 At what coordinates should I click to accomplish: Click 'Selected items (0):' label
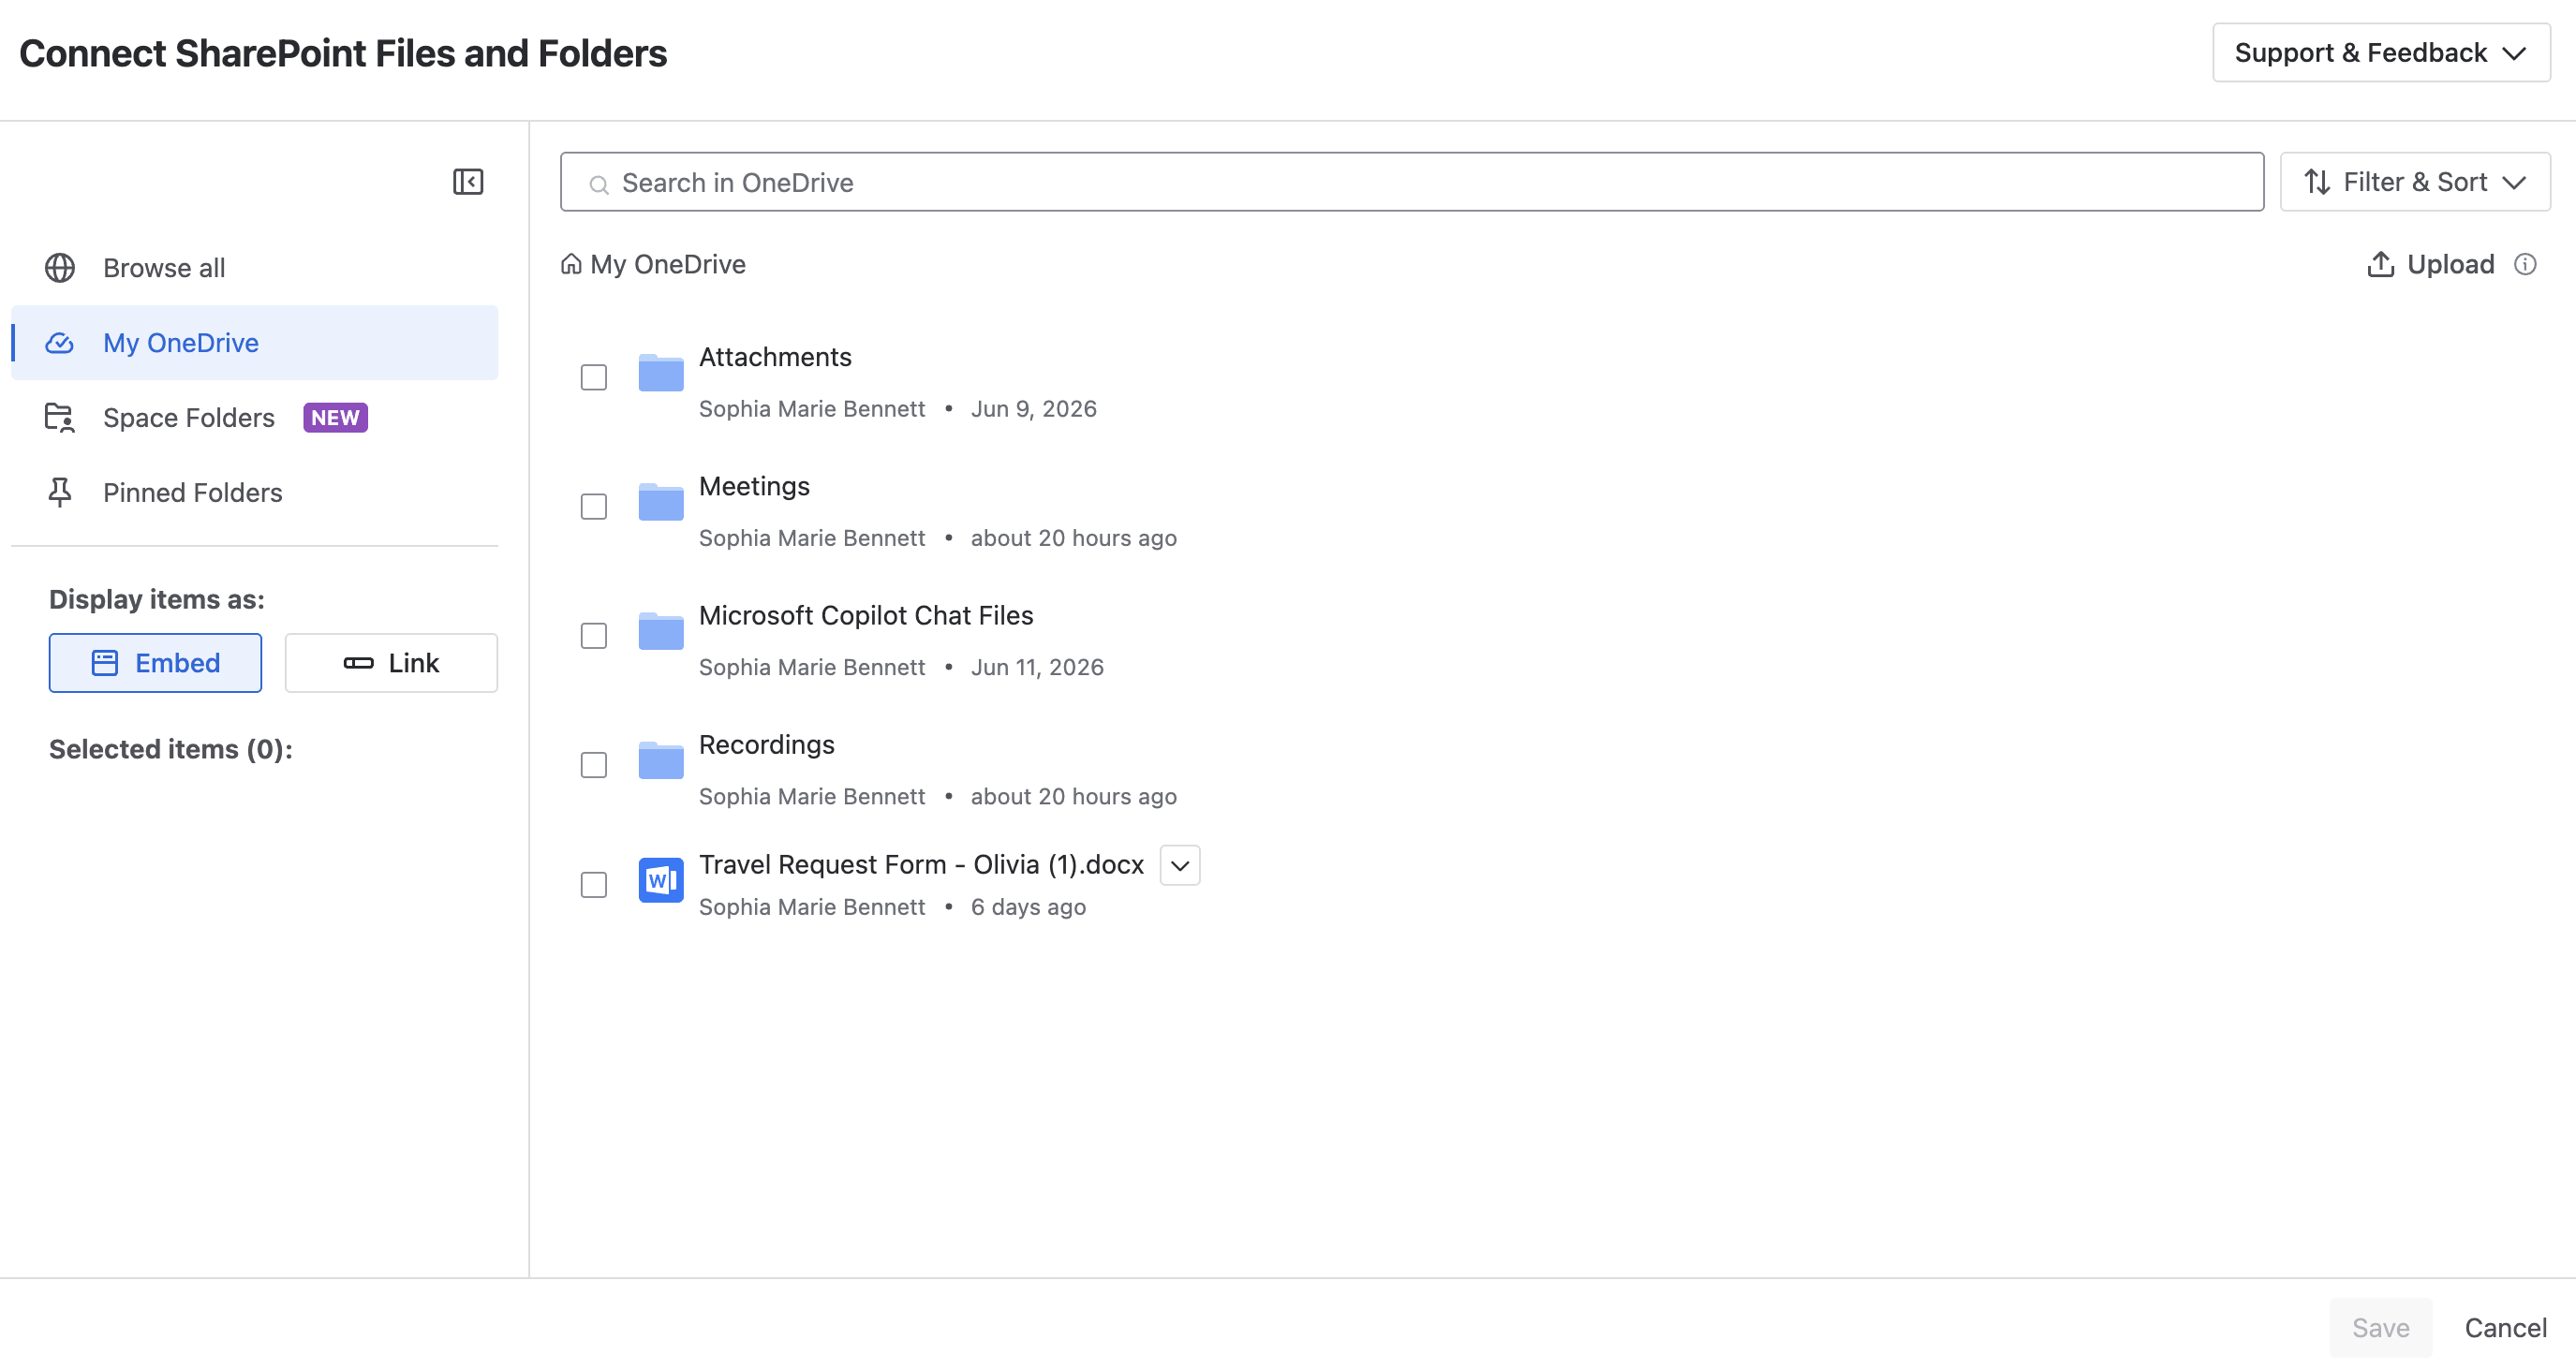[x=171, y=749]
